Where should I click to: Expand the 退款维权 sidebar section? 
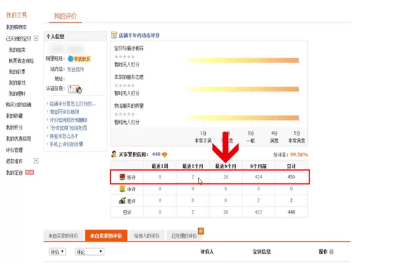point(36,161)
